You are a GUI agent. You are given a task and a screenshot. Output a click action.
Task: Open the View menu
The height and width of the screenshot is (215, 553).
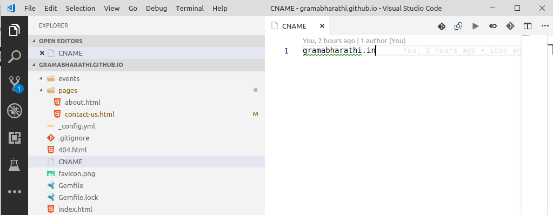click(x=112, y=8)
